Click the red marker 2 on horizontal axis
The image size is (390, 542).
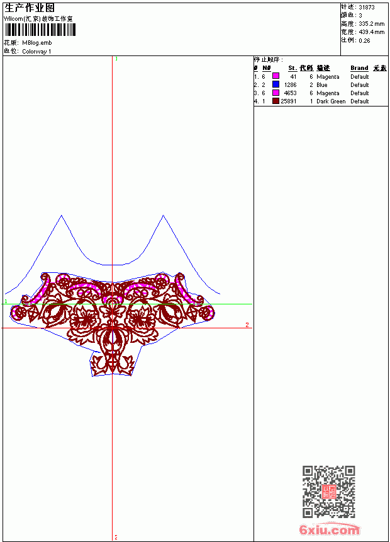click(247, 325)
